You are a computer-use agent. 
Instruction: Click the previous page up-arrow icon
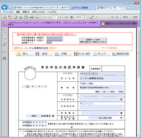click(44, 17)
